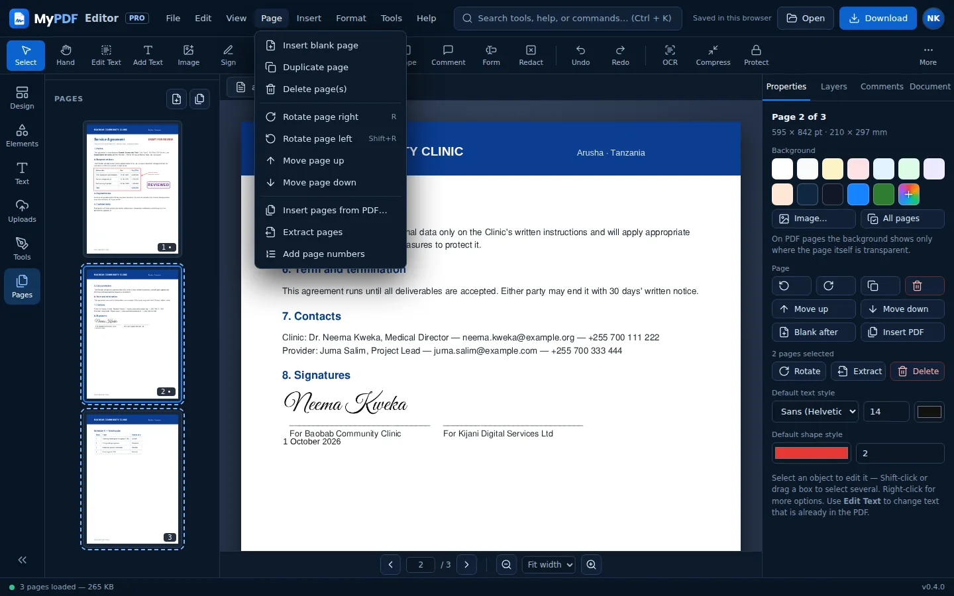This screenshot has height=596, width=954.
Task: Open the Uploads sidebar panel
Action: (x=22, y=211)
